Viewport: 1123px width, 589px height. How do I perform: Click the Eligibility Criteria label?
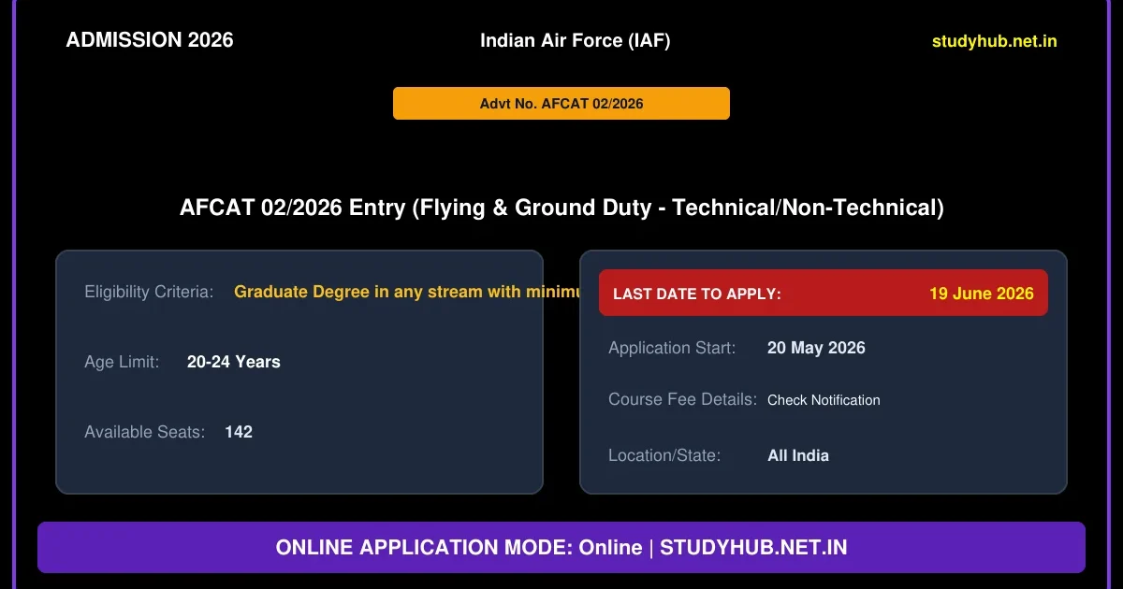pyautogui.click(x=149, y=292)
